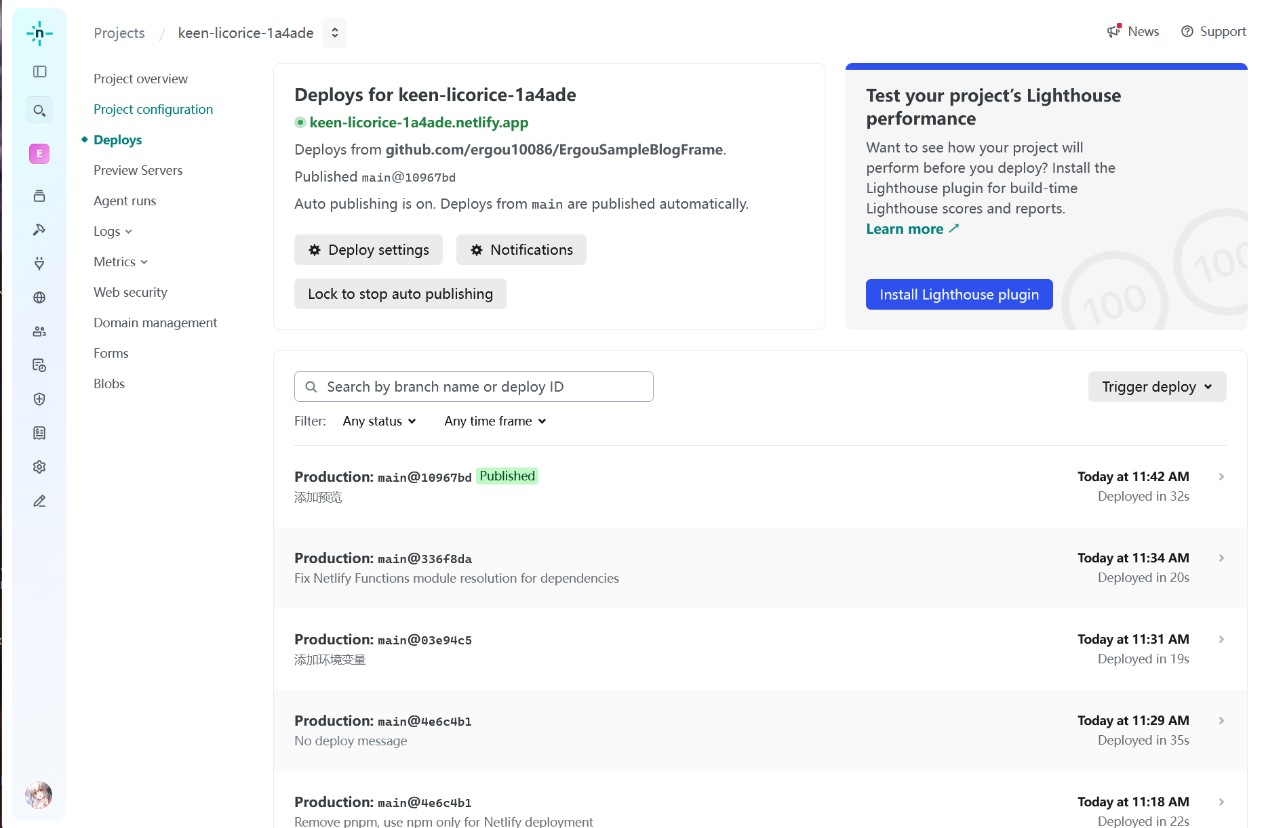Expand the Metrics menu in navigation

tap(120, 262)
